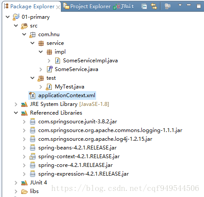Expand spring-context jar entry
The image size is (204, 197).
(24, 156)
